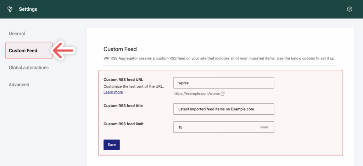Click the Learn more link
The width and height of the screenshot is (363, 166).
tap(113, 92)
